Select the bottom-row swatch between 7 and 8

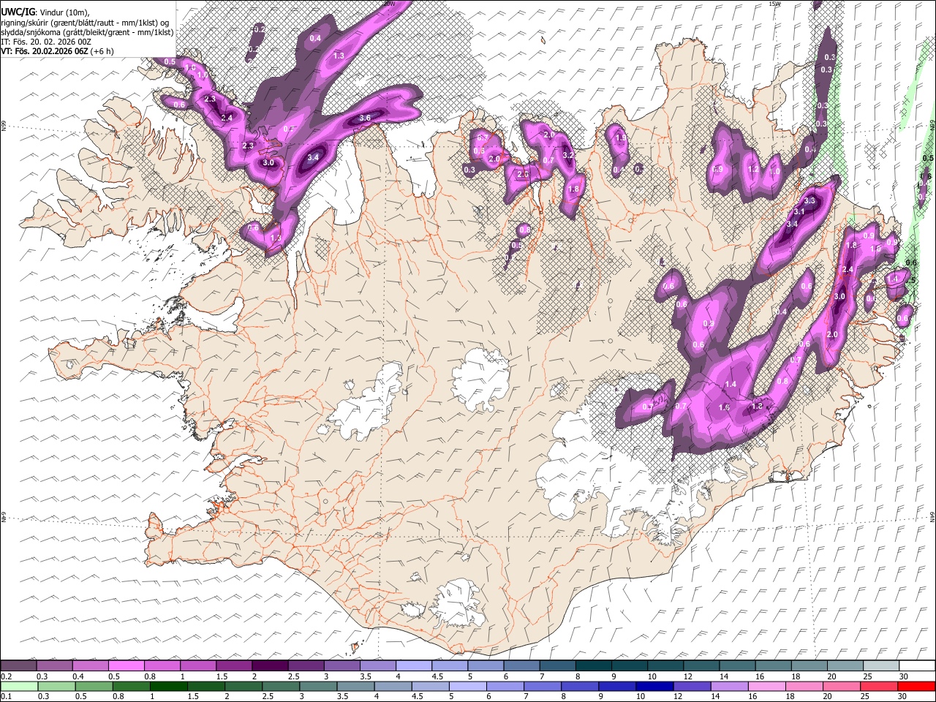coord(542,686)
